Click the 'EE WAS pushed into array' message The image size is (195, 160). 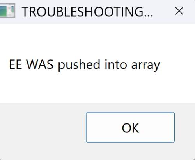[84, 65]
